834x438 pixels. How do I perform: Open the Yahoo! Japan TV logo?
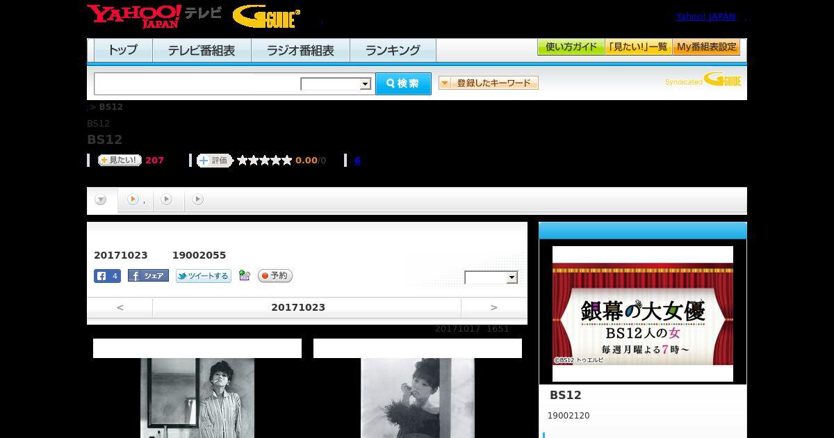[154, 15]
